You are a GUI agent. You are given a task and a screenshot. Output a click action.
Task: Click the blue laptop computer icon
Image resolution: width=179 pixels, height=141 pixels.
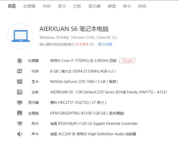point(21,36)
